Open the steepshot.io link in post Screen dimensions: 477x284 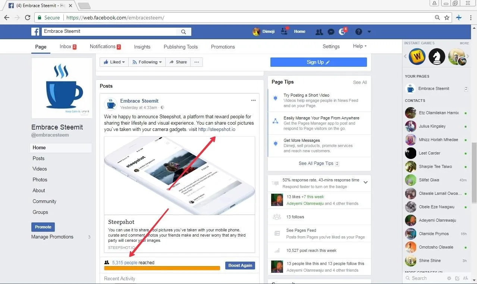pyautogui.click(x=217, y=129)
